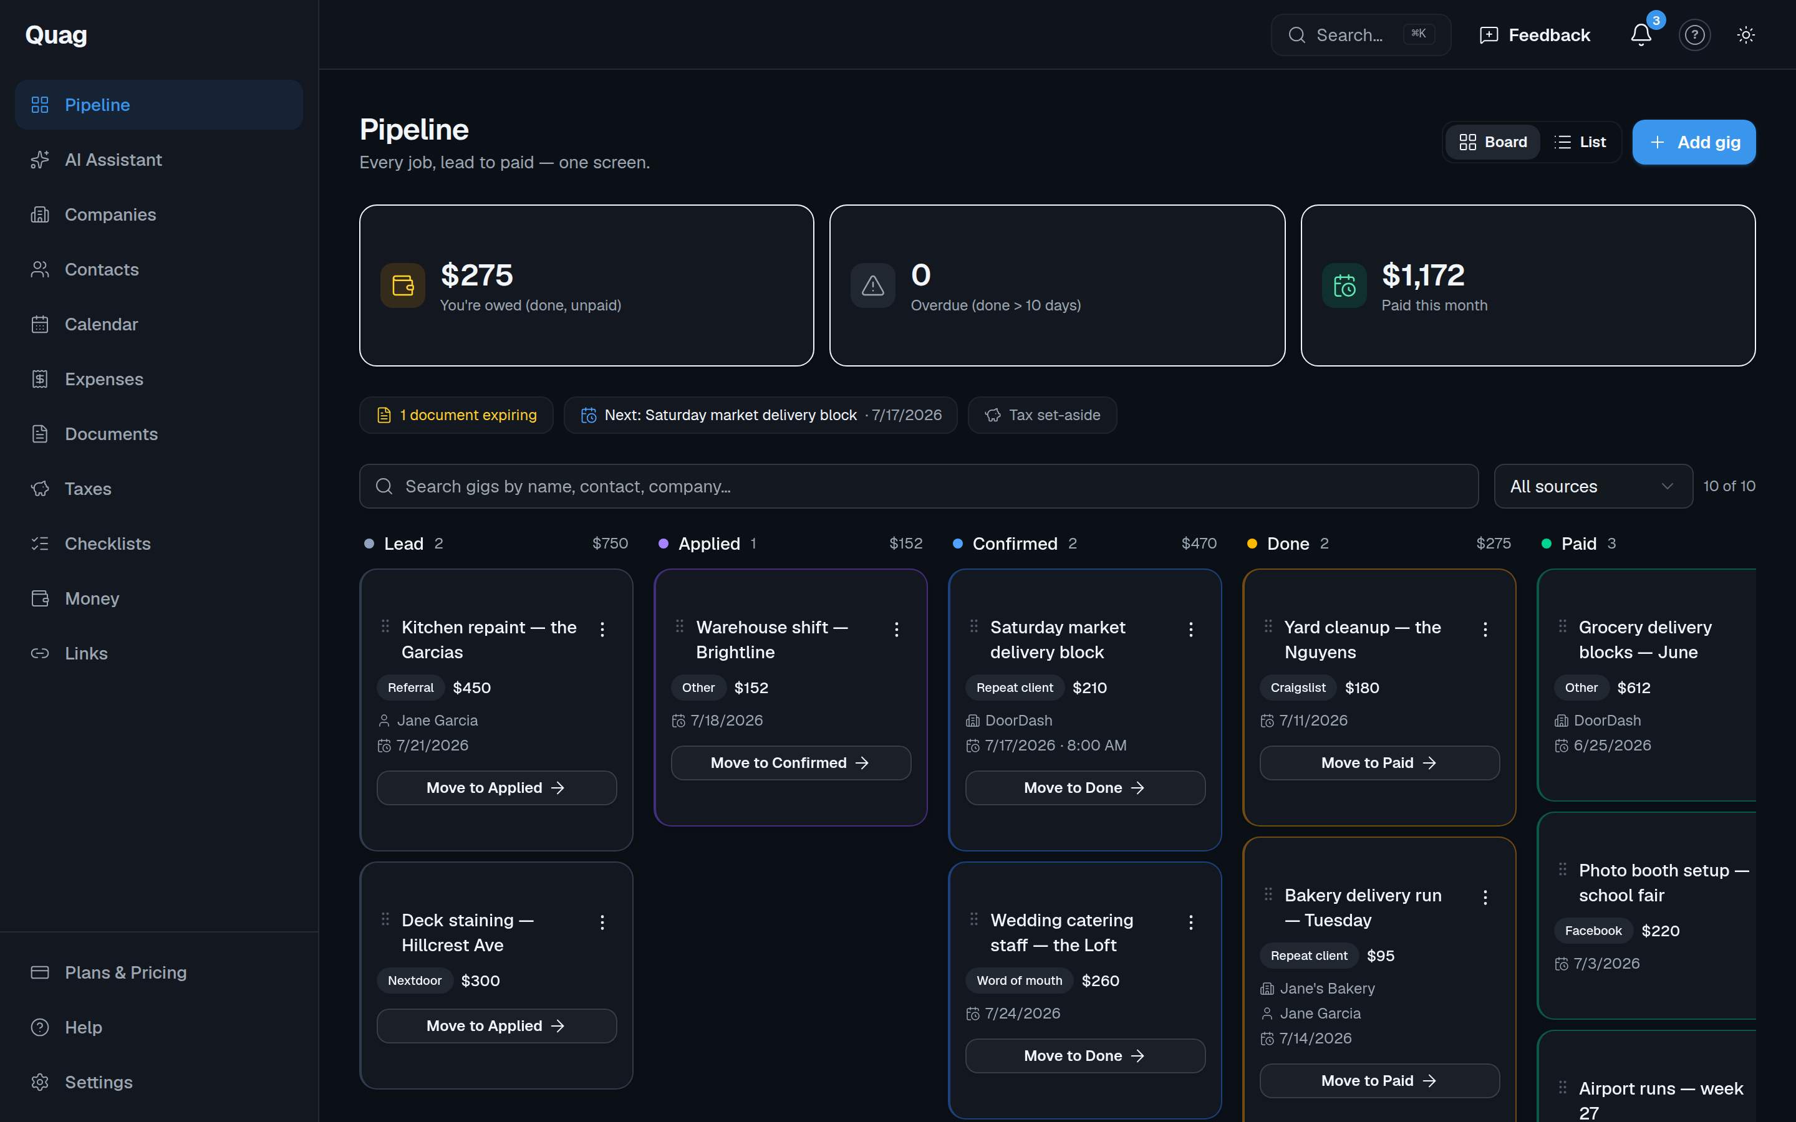Open the Wedding catering staff options menu
The height and width of the screenshot is (1122, 1796).
[1191, 923]
